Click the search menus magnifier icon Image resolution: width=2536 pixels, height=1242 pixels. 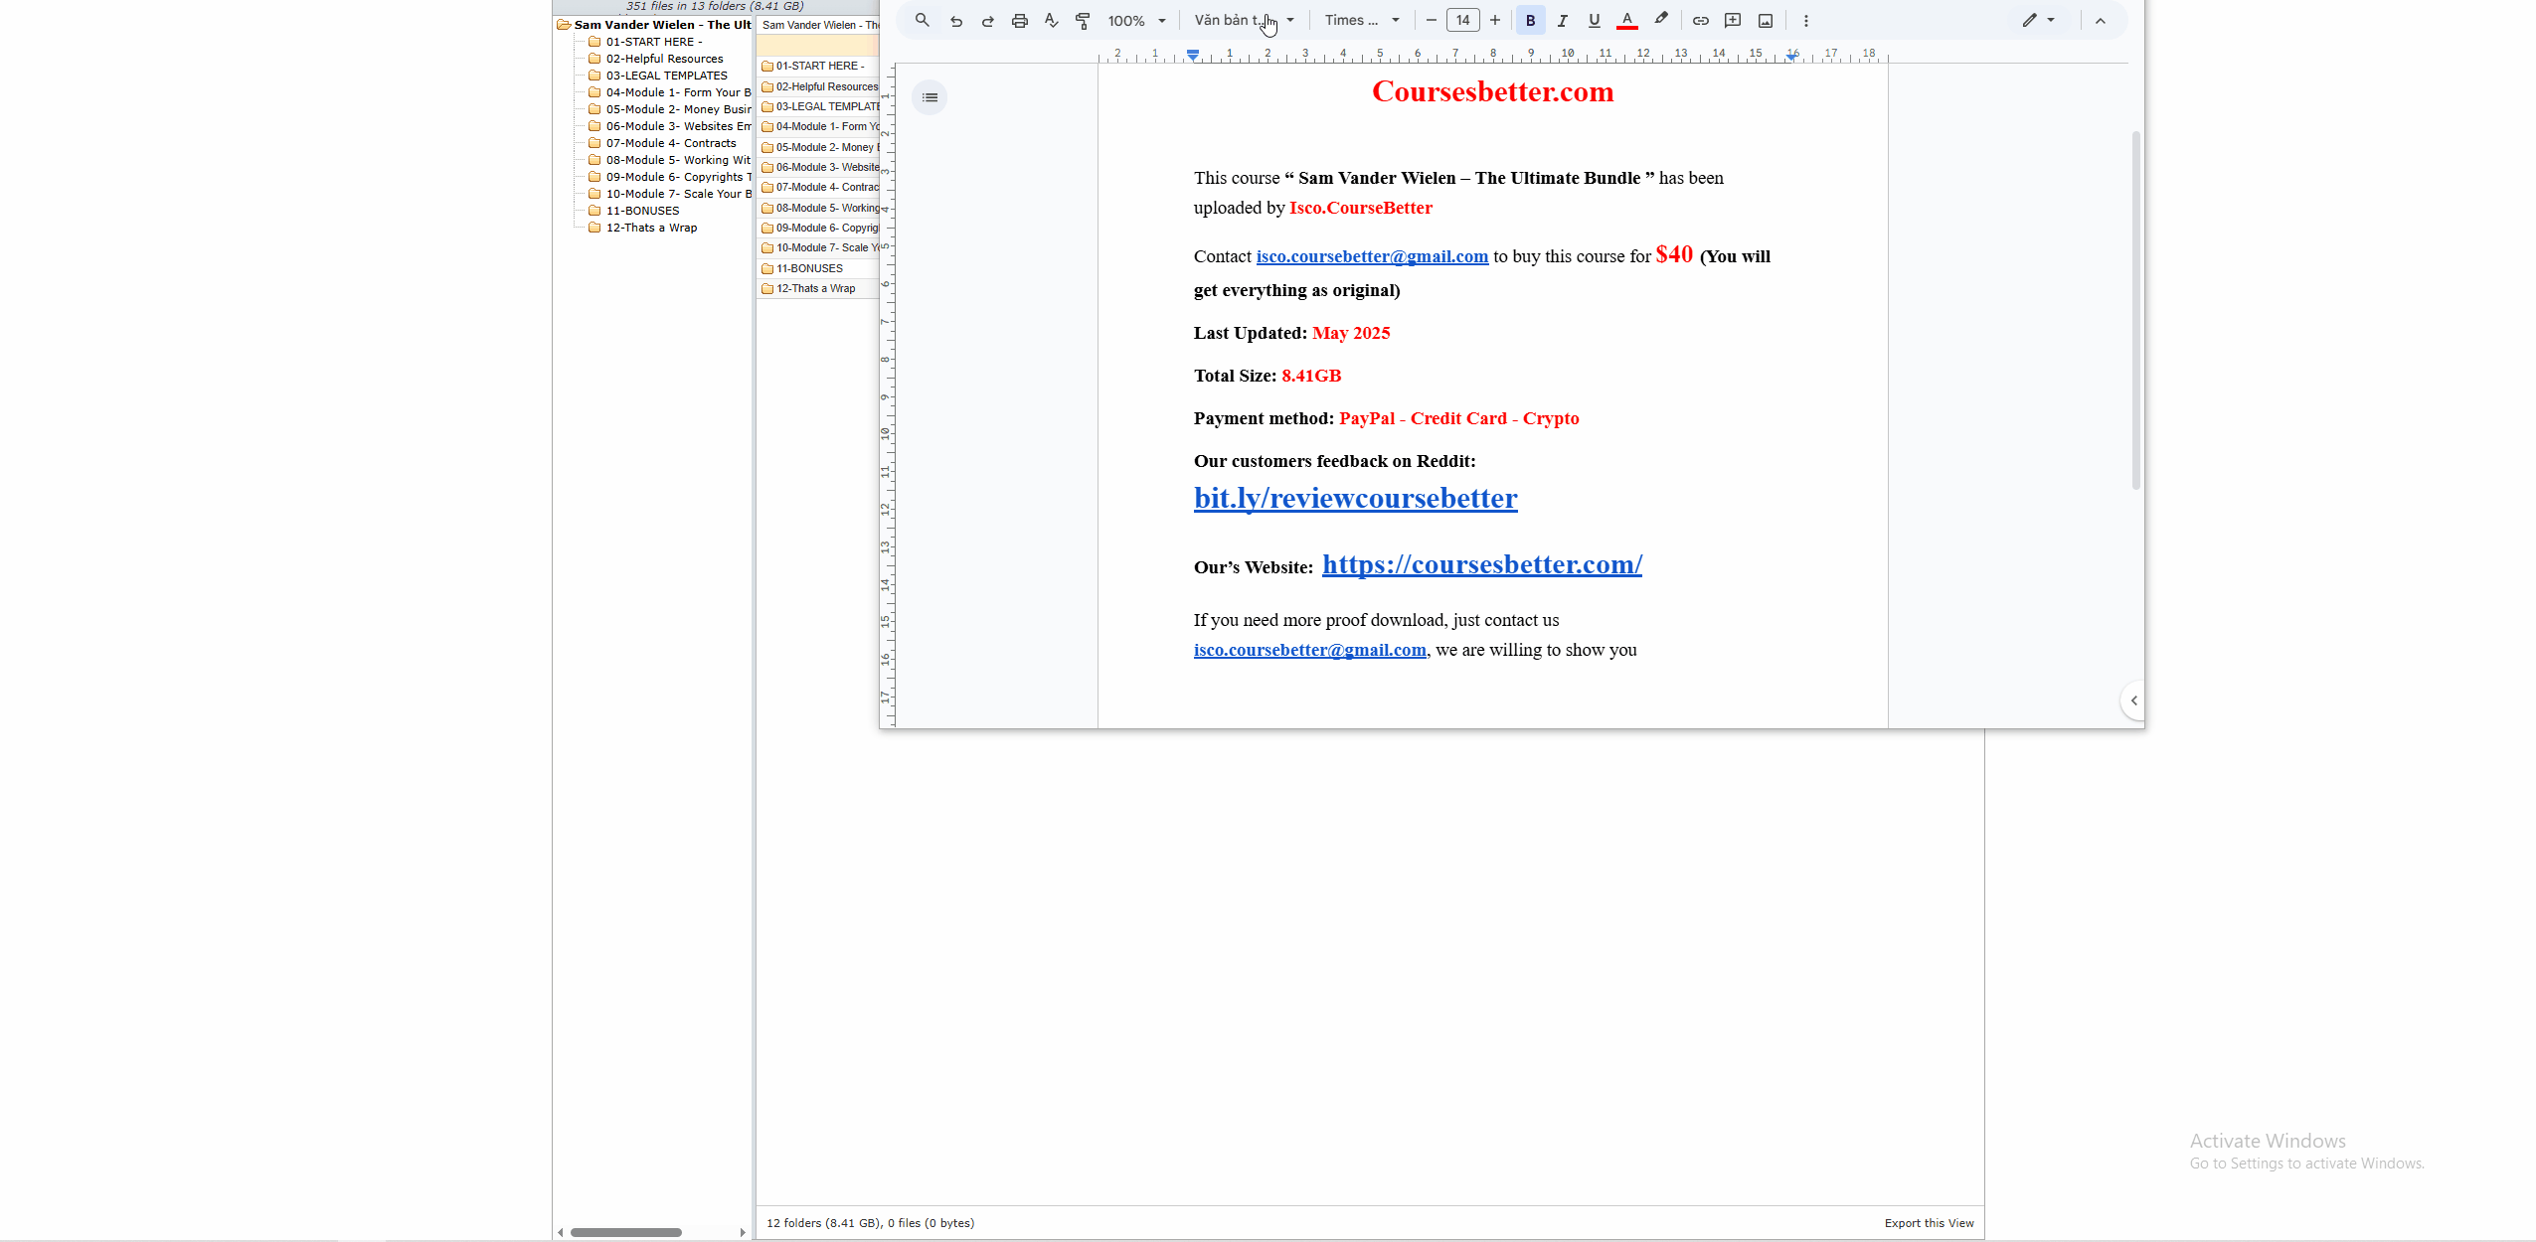click(923, 20)
